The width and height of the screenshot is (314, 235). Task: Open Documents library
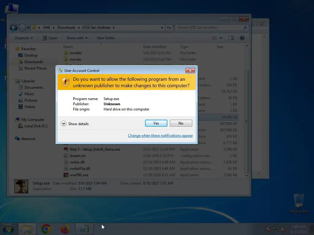31,88
